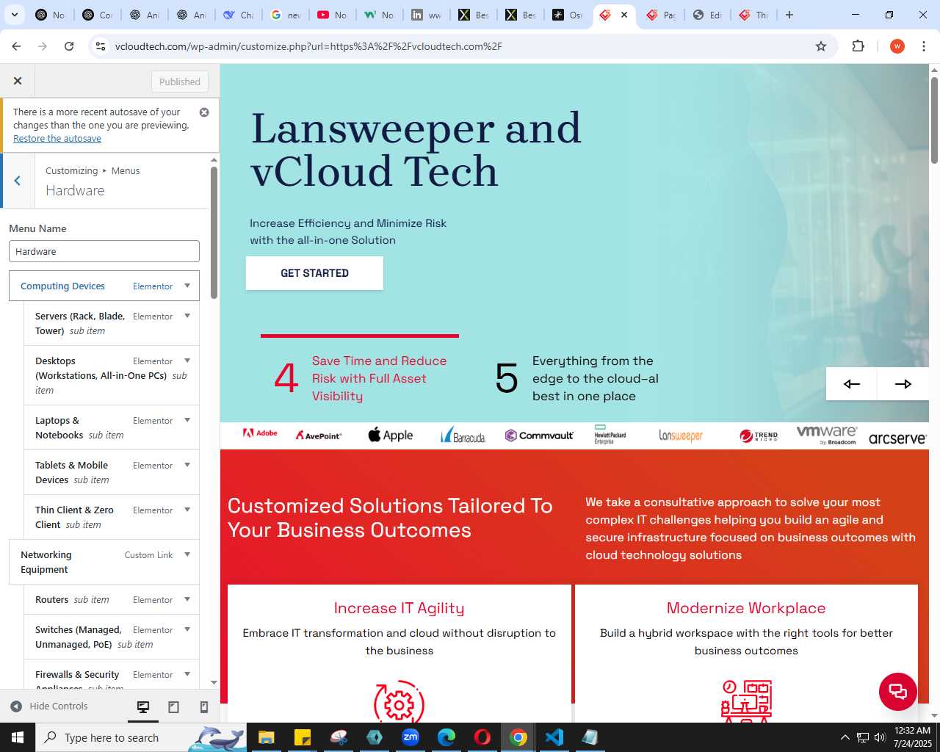
Task: Expand Computing Devices menu item
Action: (187, 286)
